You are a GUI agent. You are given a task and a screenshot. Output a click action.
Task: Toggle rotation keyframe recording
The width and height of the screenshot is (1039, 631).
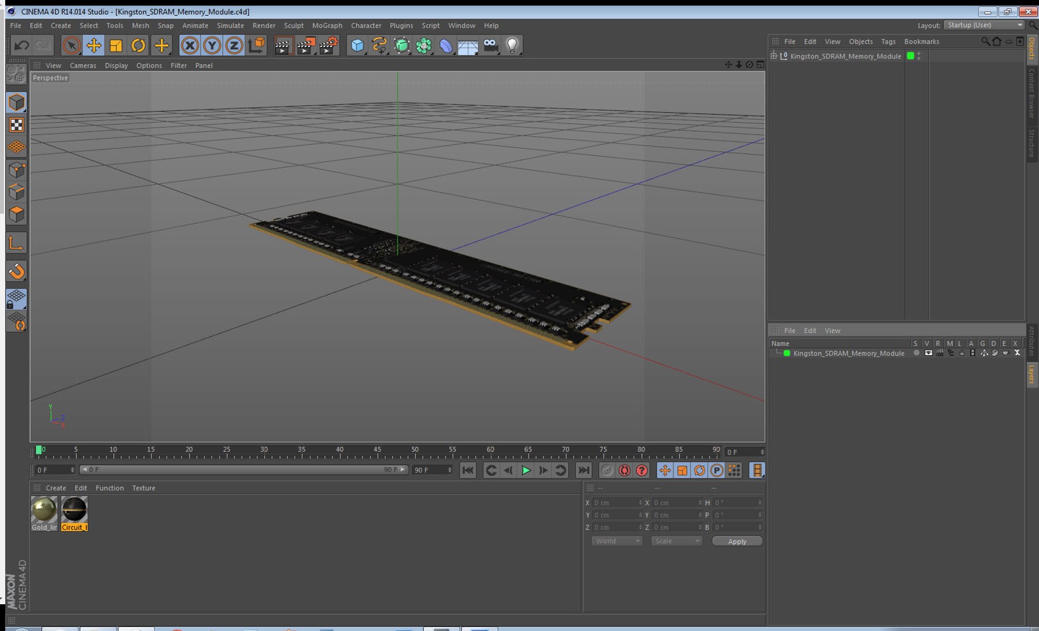coord(699,470)
